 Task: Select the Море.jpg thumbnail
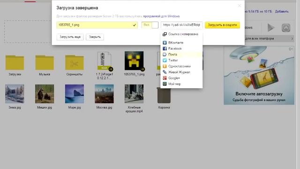(74, 94)
